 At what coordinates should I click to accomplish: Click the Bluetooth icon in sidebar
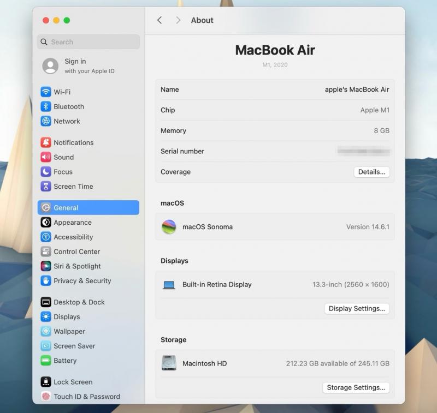[x=46, y=106]
